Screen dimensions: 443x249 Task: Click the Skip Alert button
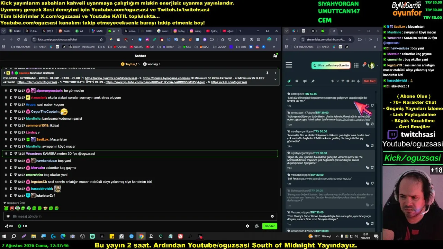(x=370, y=81)
